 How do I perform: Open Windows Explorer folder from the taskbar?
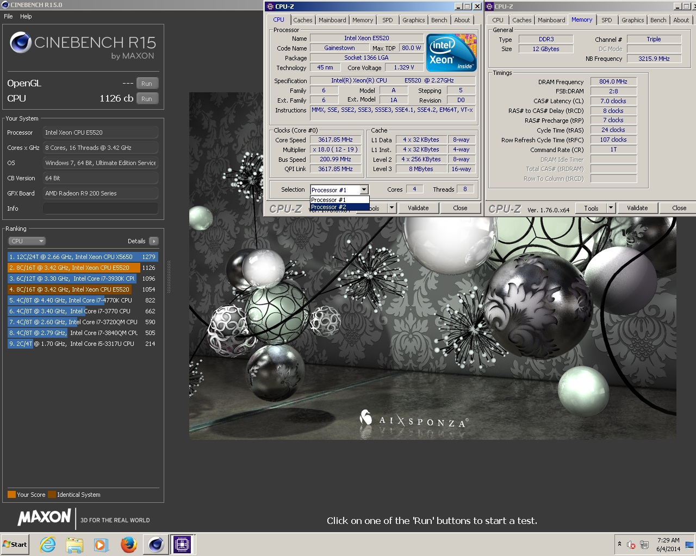tap(74, 545)
